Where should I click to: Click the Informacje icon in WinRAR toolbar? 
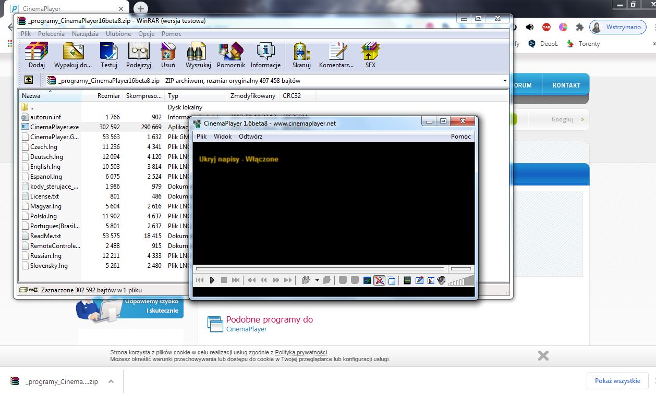(x=265, y=55)
